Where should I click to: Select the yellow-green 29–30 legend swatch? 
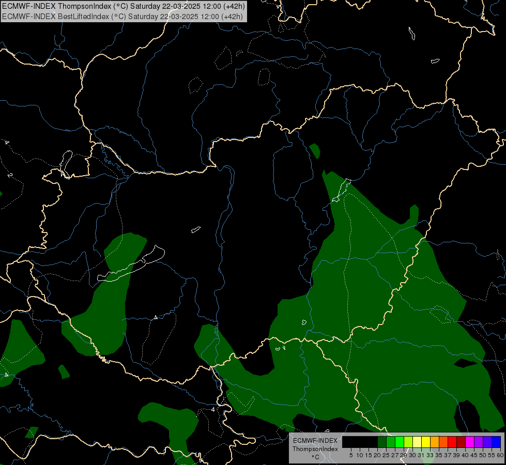pyautogui.click(x=408, y=442)
